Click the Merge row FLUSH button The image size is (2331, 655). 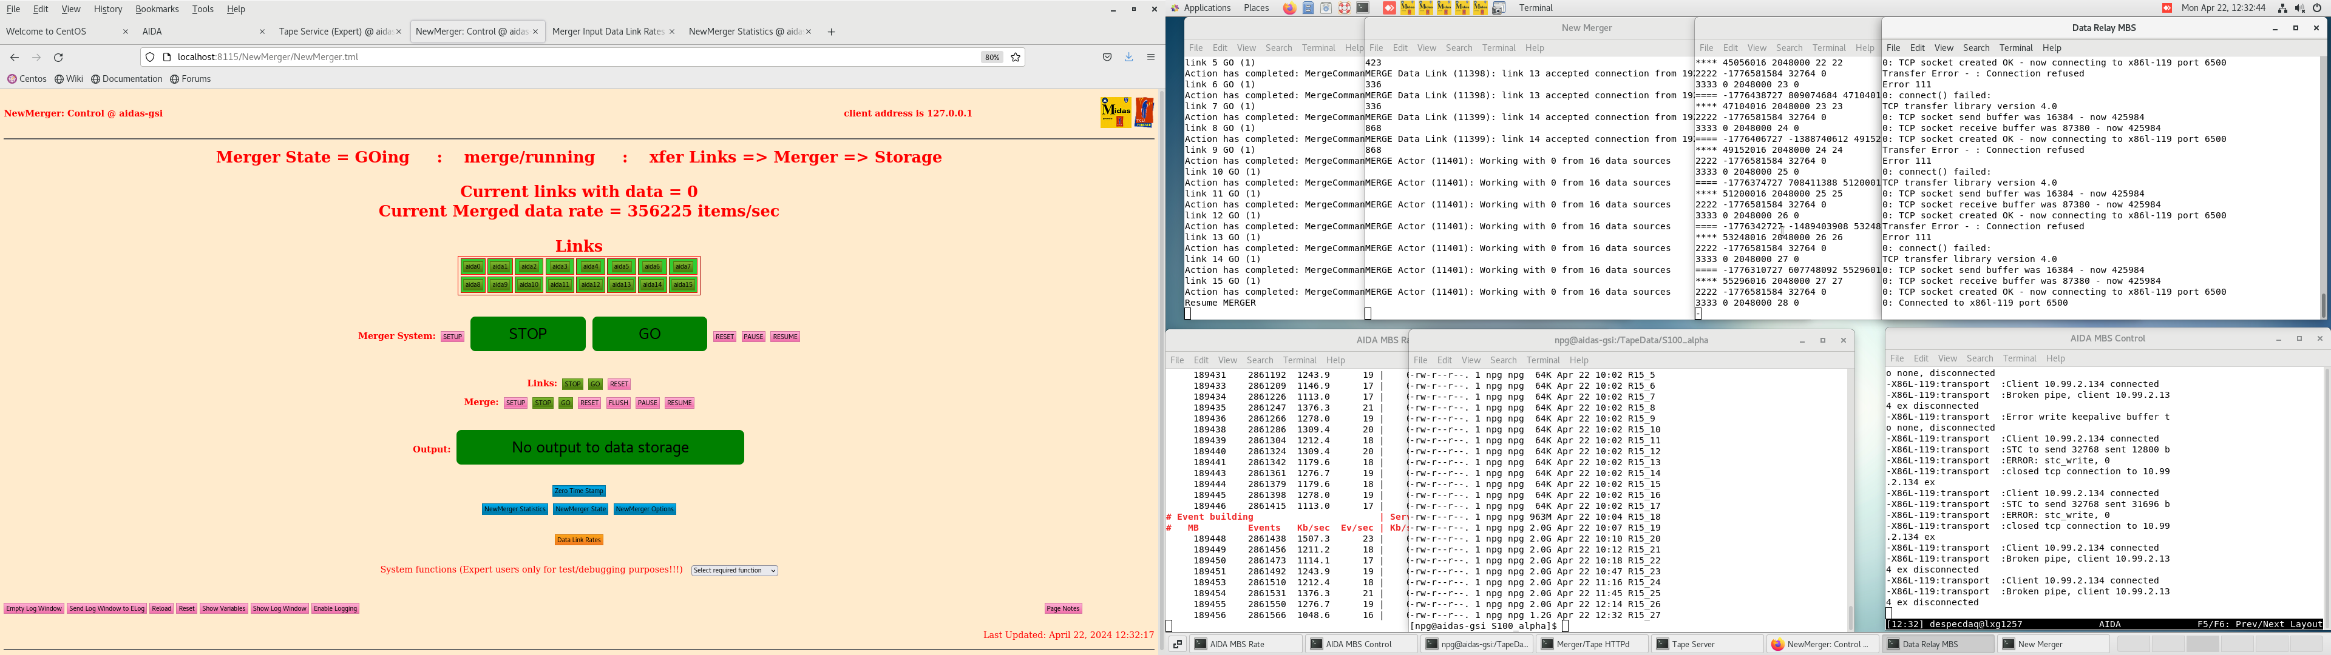click(x=618, y=403)
